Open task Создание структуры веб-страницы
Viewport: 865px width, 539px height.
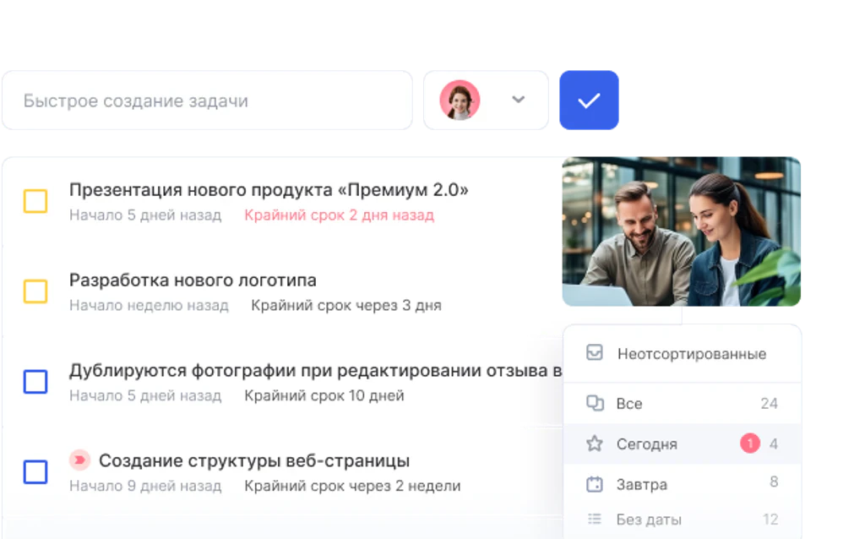(x=253, y=460)
